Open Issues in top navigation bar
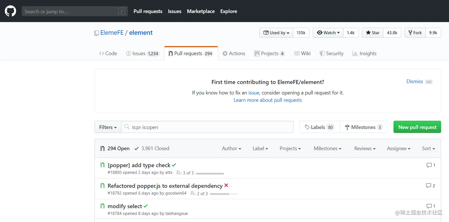449x222 pixels. pos(175,11)
